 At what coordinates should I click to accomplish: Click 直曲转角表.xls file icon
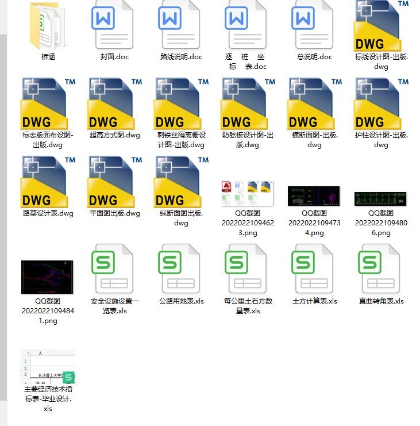point(381,268)
